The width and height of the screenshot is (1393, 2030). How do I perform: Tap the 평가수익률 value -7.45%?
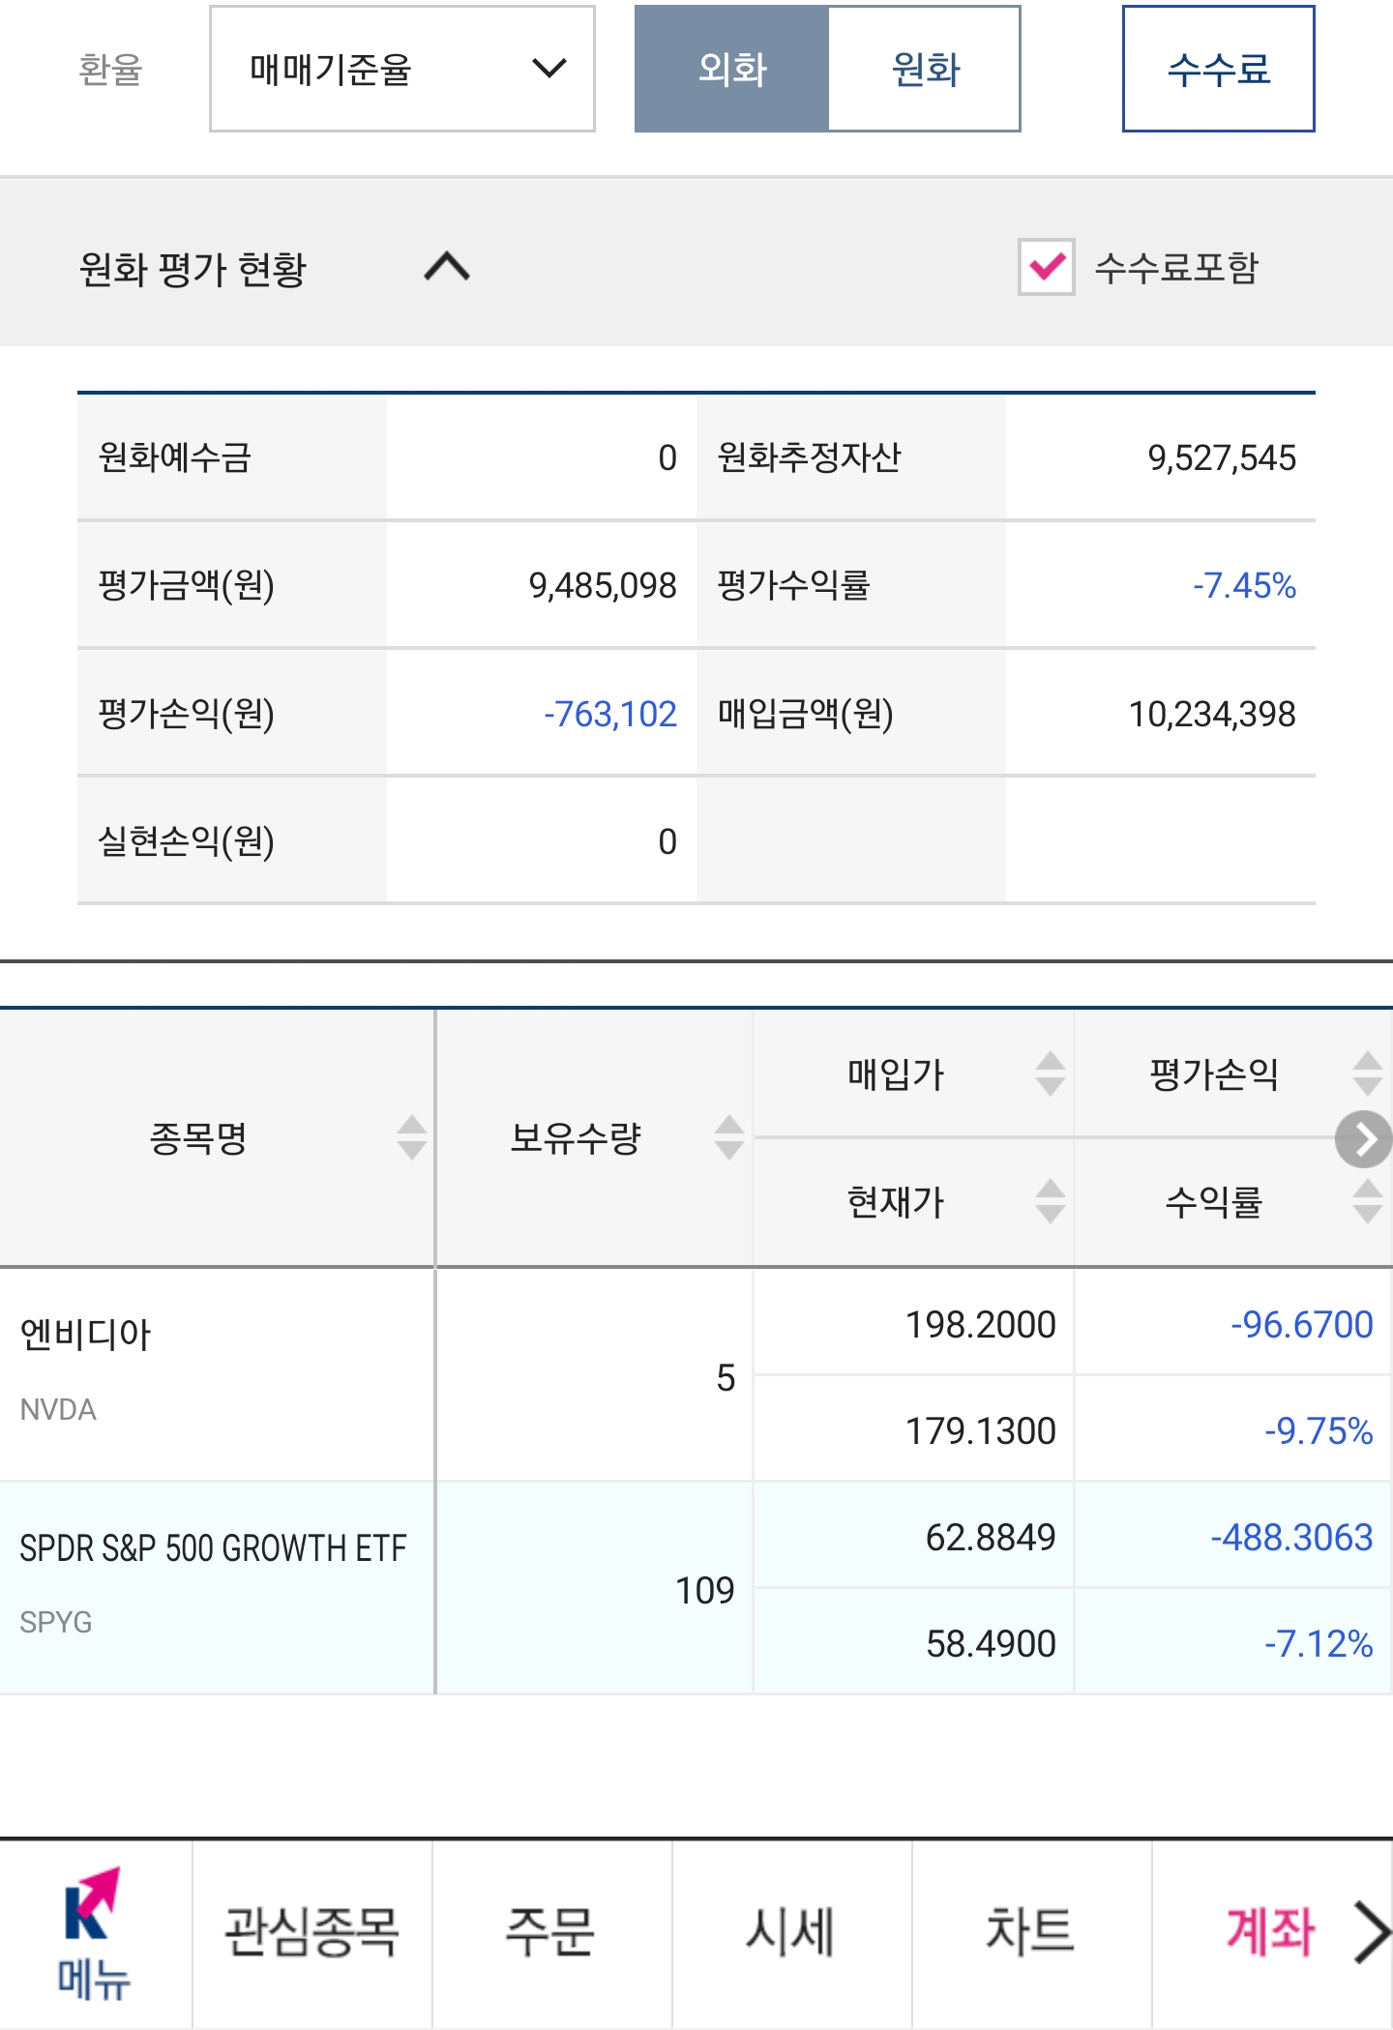click(1244, 585)
